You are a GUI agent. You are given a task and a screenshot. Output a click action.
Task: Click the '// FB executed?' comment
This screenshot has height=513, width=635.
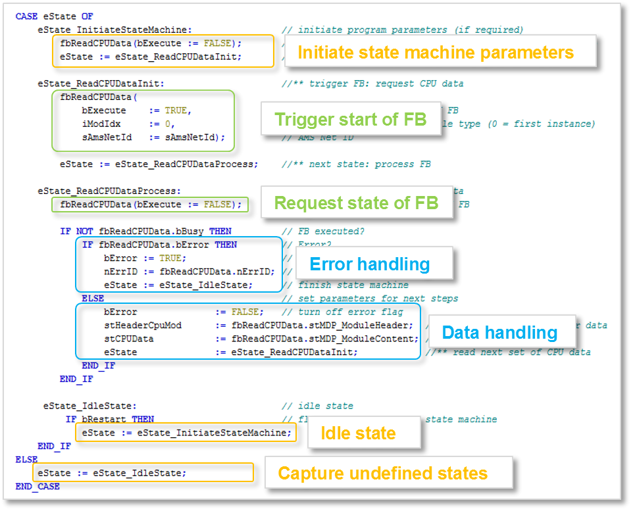click(323, 232)
